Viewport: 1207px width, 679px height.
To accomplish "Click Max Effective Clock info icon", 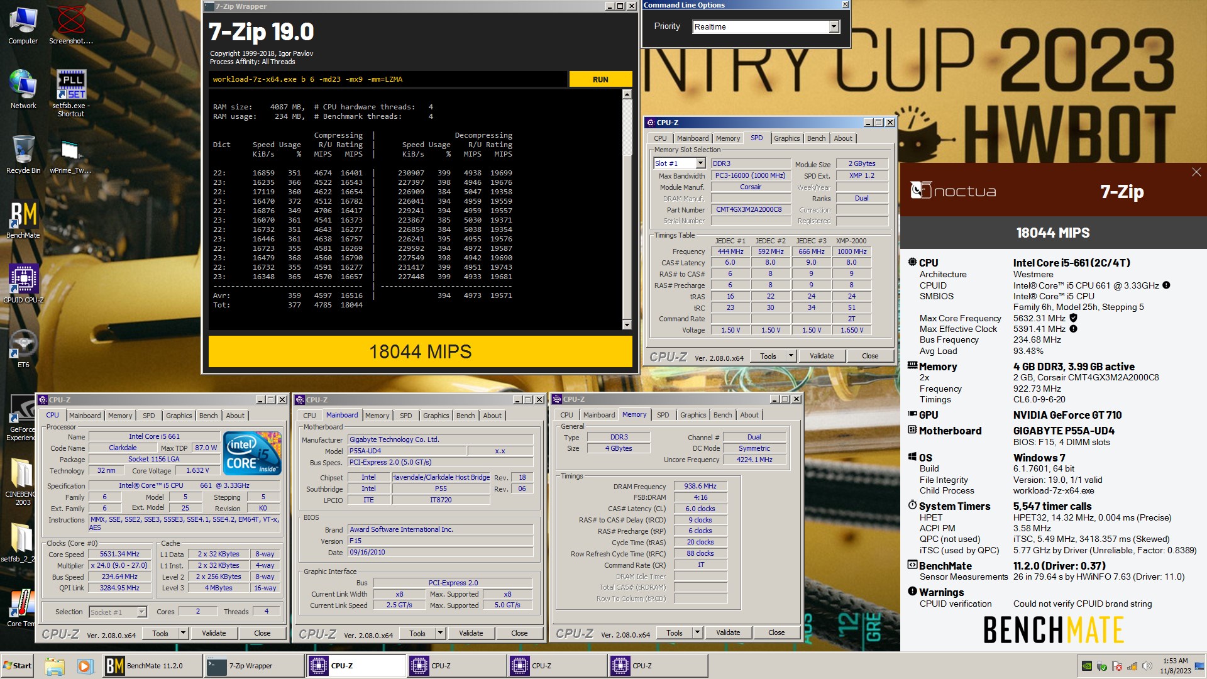I will click(1073, 329).
